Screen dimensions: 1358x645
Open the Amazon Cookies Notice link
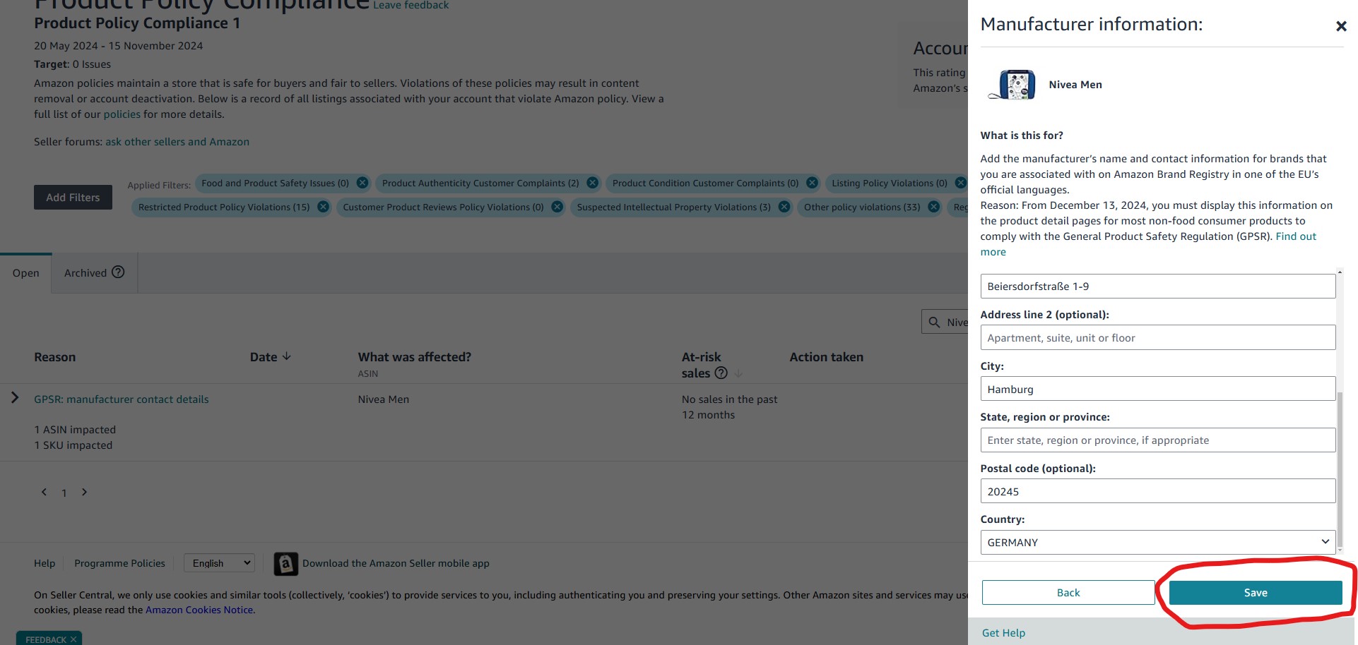point(199,610)
